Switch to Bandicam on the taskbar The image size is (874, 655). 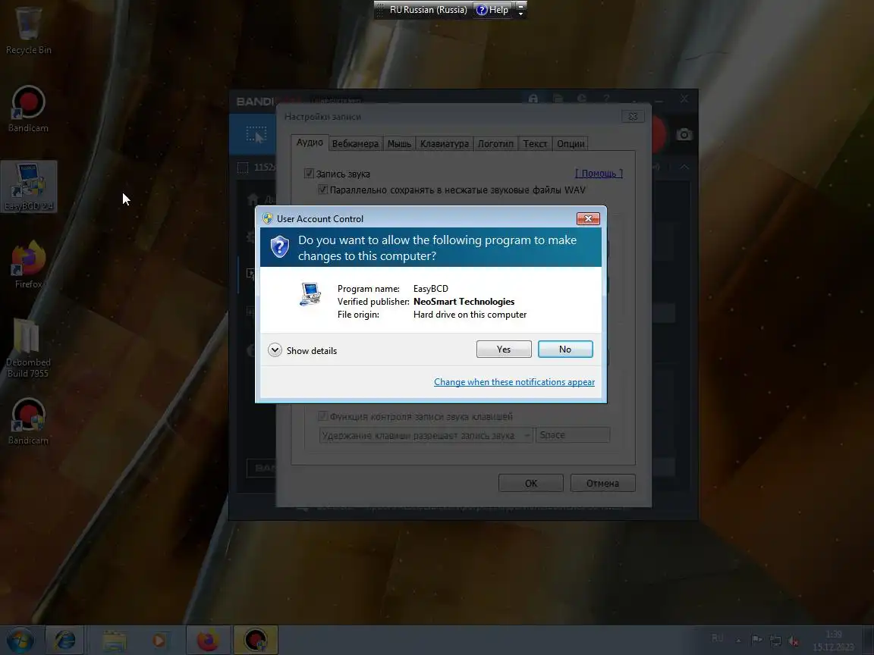(255, 640)
